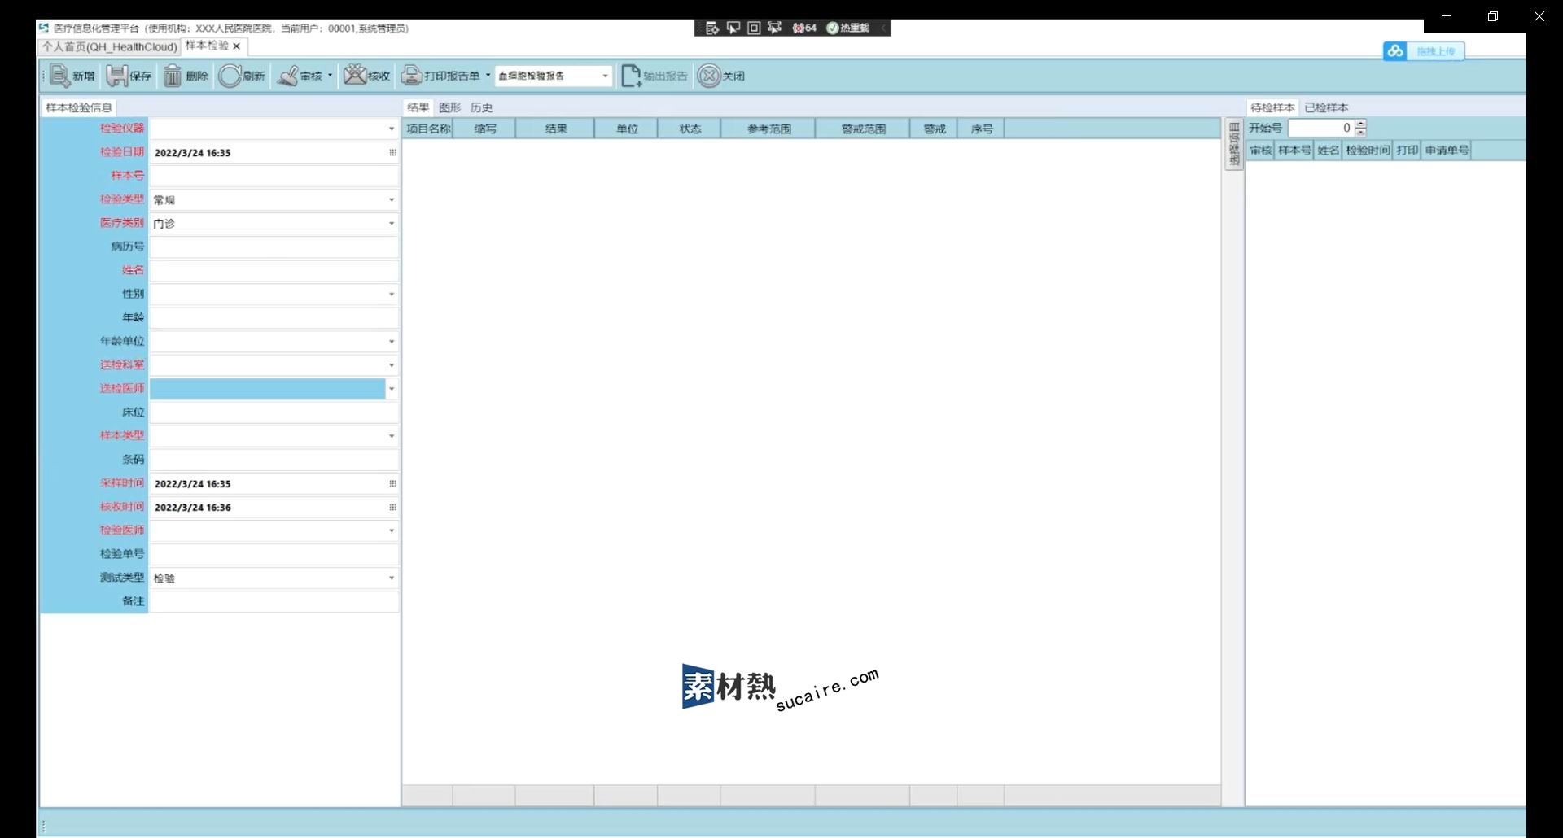Viewport: 1563px width, 838px height.
Task: Click into the 样本号 input field
Action: pyautogui.click(x=274, y=176)
